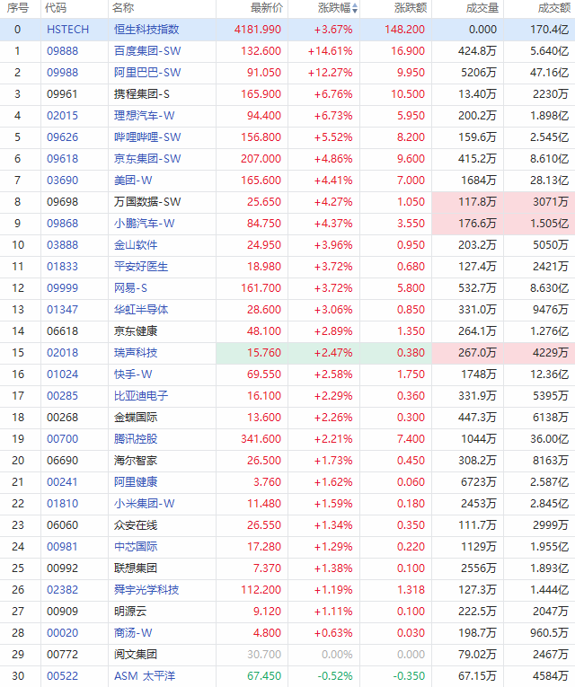The image size is (575, 687).
Task: Open 商汤-W stock
Action: point(133,633)
